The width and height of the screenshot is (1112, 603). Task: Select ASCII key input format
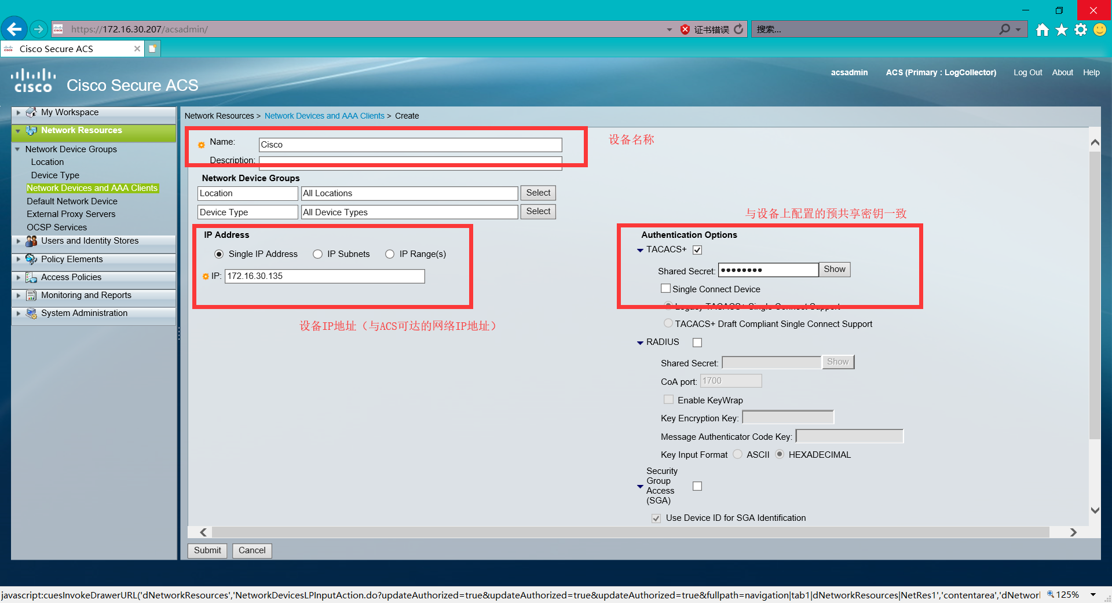737,454
